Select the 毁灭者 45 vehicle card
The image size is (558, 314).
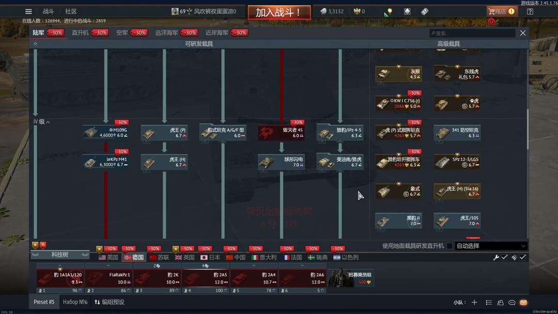pos(282,133)
